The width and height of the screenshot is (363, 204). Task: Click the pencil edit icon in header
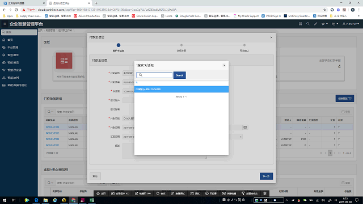point(315,24)
